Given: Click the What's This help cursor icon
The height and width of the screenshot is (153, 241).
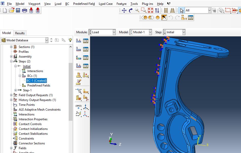Looking at the screenshot, I should tap(169, 4).
